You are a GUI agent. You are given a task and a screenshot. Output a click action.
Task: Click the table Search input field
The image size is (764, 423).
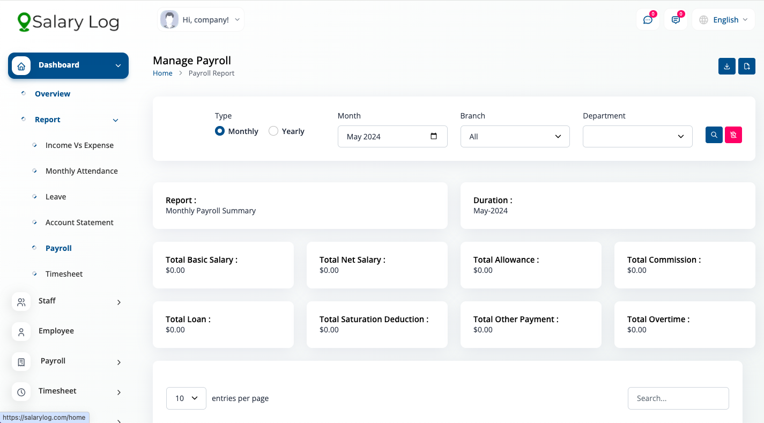678,398
